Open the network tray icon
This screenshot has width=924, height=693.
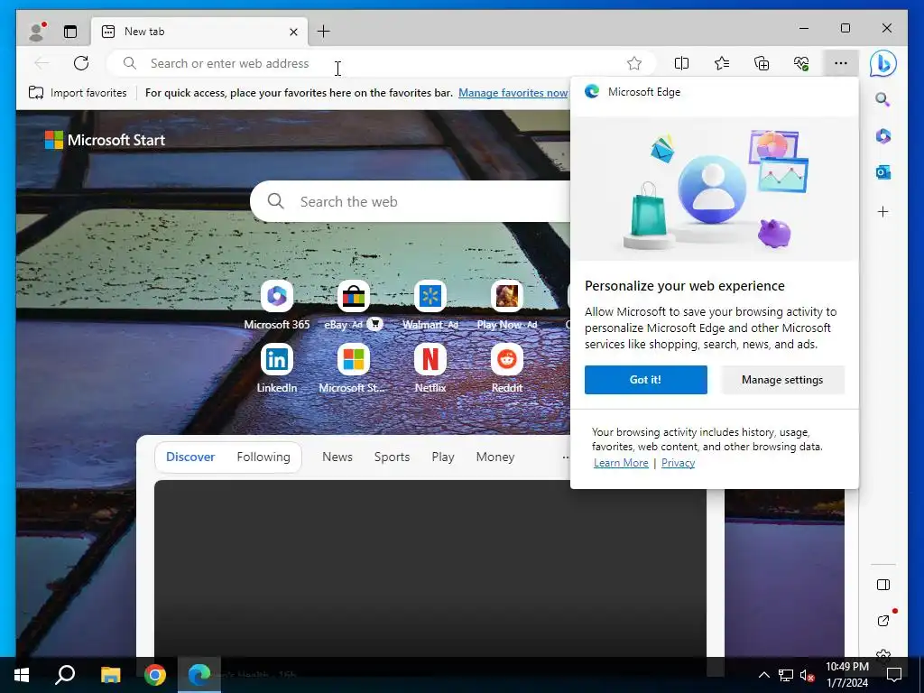(786, 675)
